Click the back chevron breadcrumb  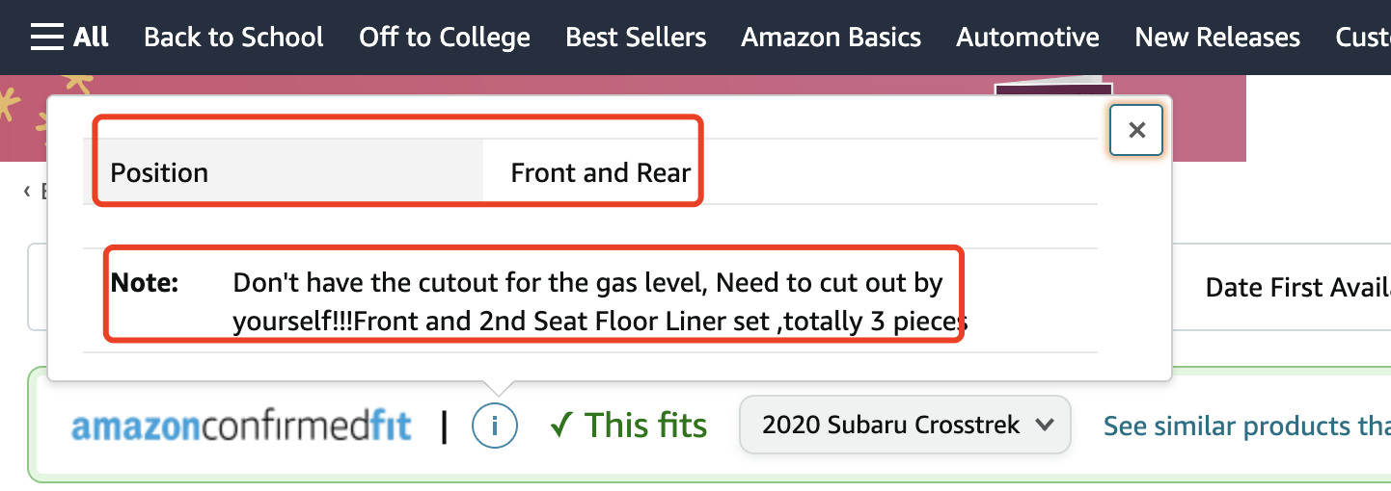[28, 192]
